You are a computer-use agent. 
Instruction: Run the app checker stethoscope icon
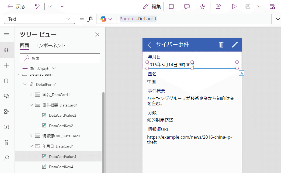point(202,7)
